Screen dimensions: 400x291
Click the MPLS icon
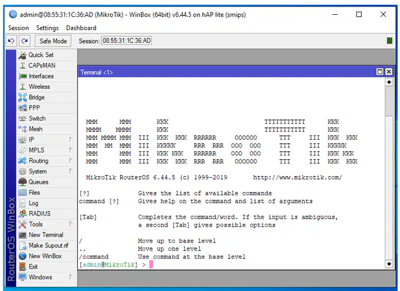(22, 150)
